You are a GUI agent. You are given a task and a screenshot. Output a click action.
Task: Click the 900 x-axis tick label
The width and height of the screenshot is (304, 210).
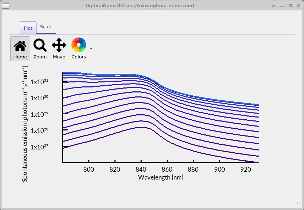click(x=220, y=170)
